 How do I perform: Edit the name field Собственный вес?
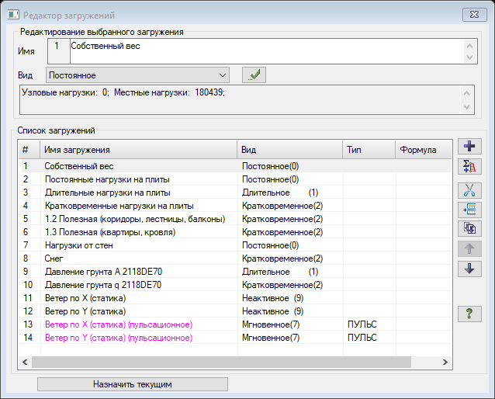(x=267, y=51)
